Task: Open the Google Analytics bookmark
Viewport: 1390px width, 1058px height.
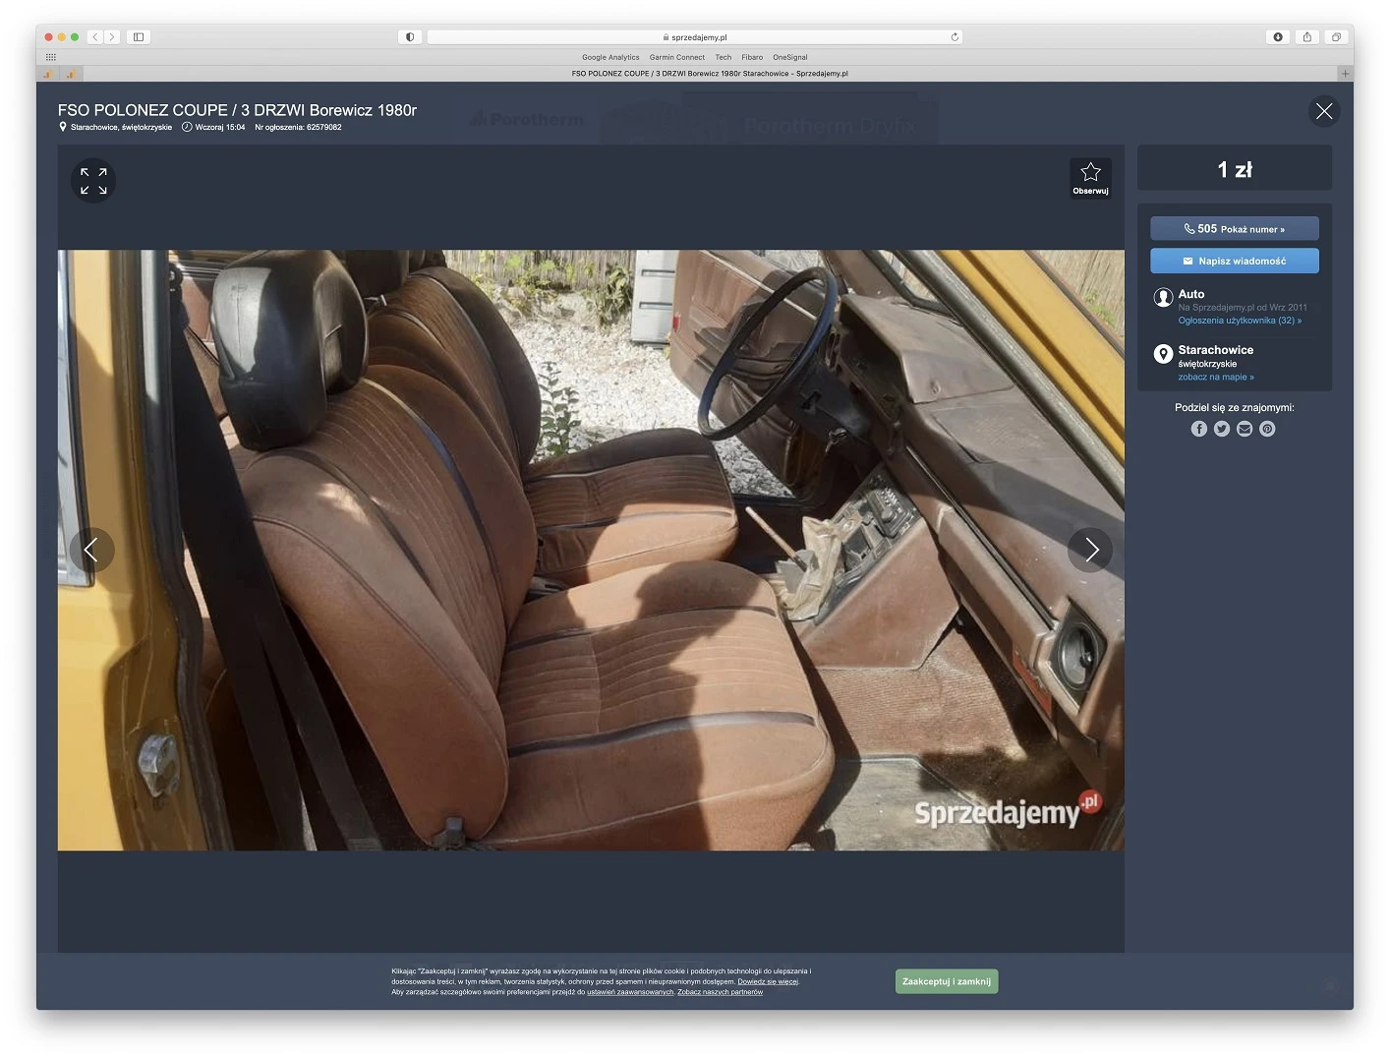Action: 610,57
